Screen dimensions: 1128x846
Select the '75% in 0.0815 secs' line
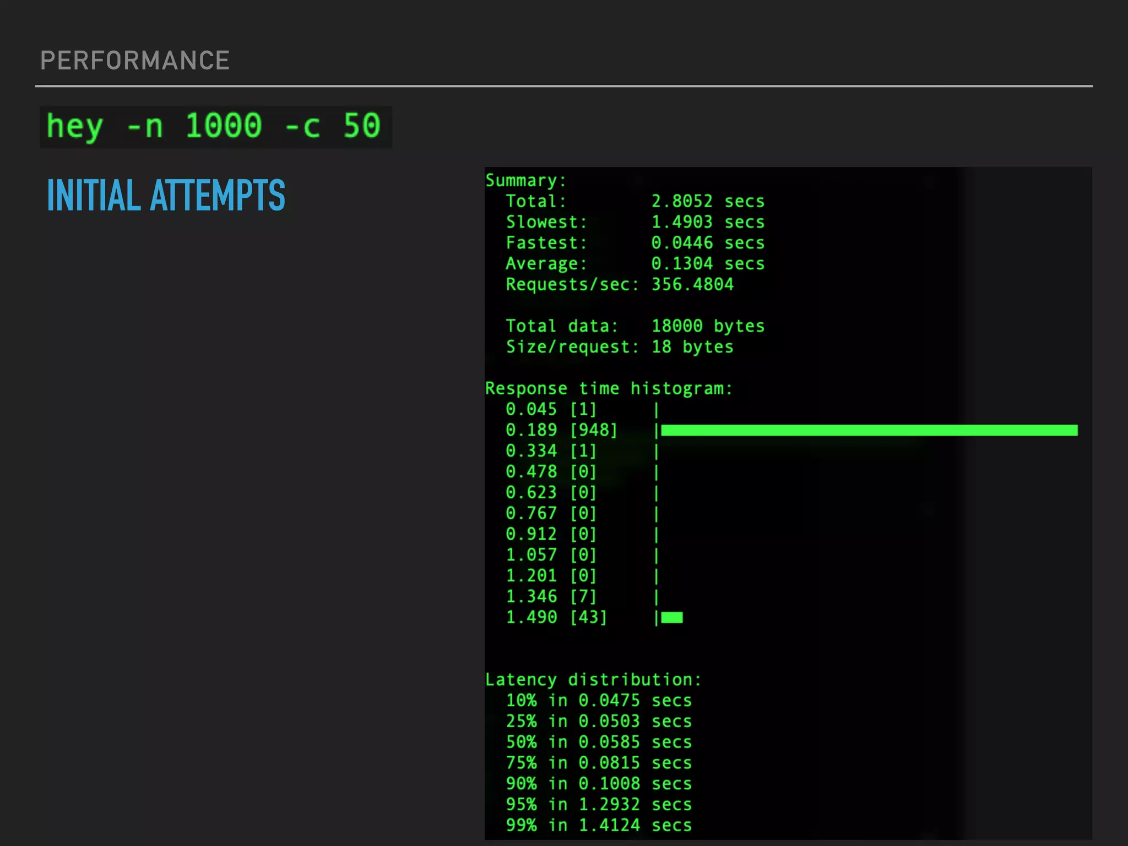tap(599, 763)
